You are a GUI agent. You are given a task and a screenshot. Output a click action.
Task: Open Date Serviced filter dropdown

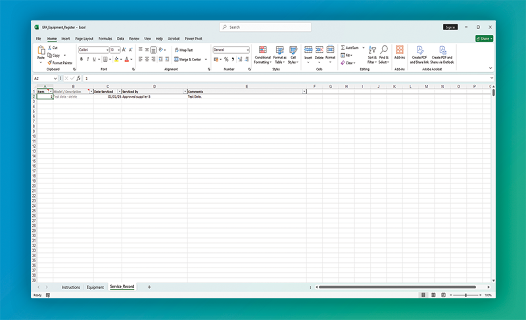(x=120, y=91)
